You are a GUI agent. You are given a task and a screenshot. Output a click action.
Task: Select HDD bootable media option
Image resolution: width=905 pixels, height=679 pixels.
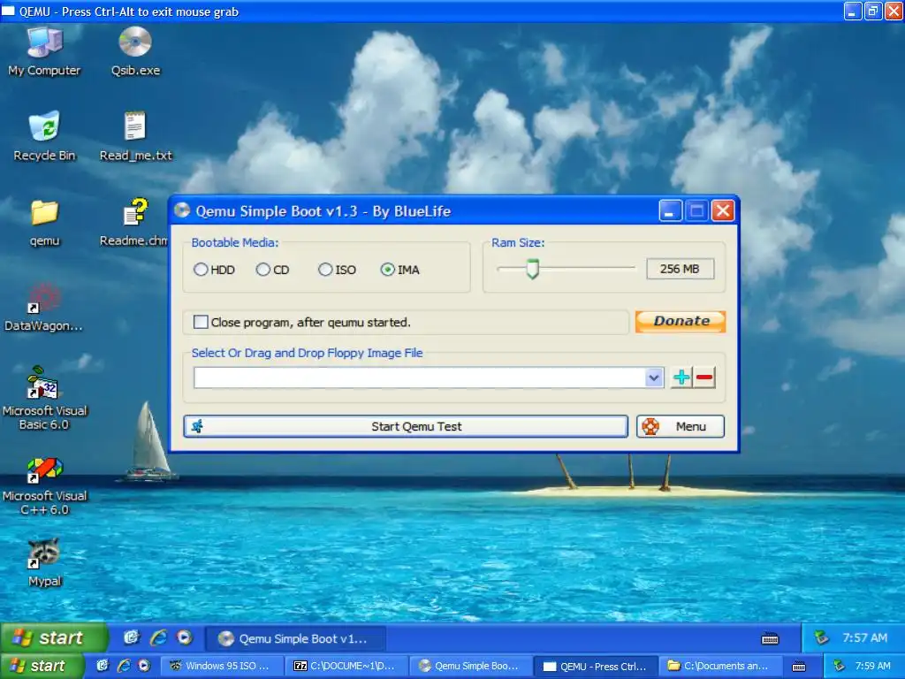coord(215,270)
